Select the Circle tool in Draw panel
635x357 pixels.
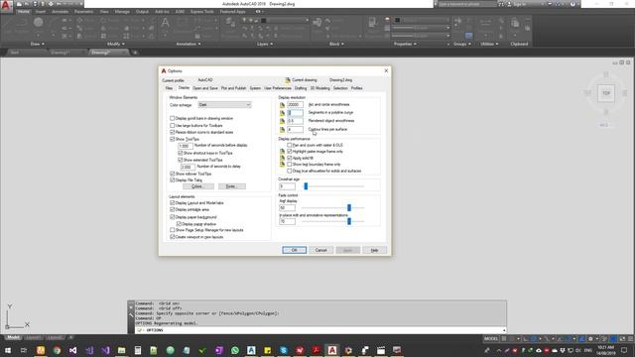tap(38, 22)
